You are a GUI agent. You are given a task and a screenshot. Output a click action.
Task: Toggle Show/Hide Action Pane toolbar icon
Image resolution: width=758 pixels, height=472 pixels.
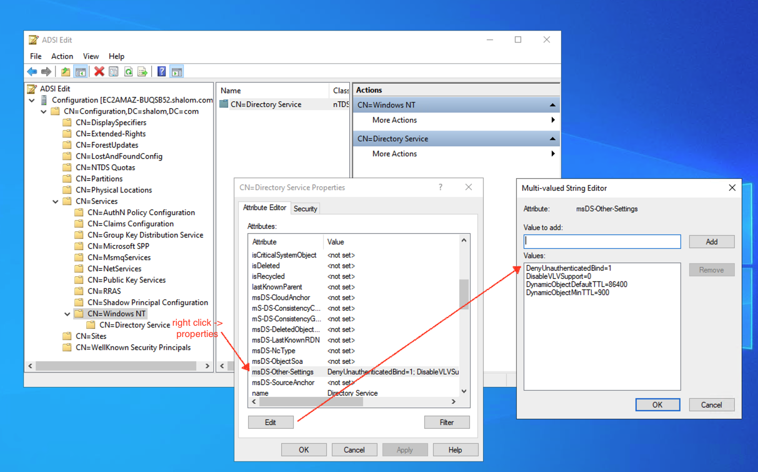177,71
